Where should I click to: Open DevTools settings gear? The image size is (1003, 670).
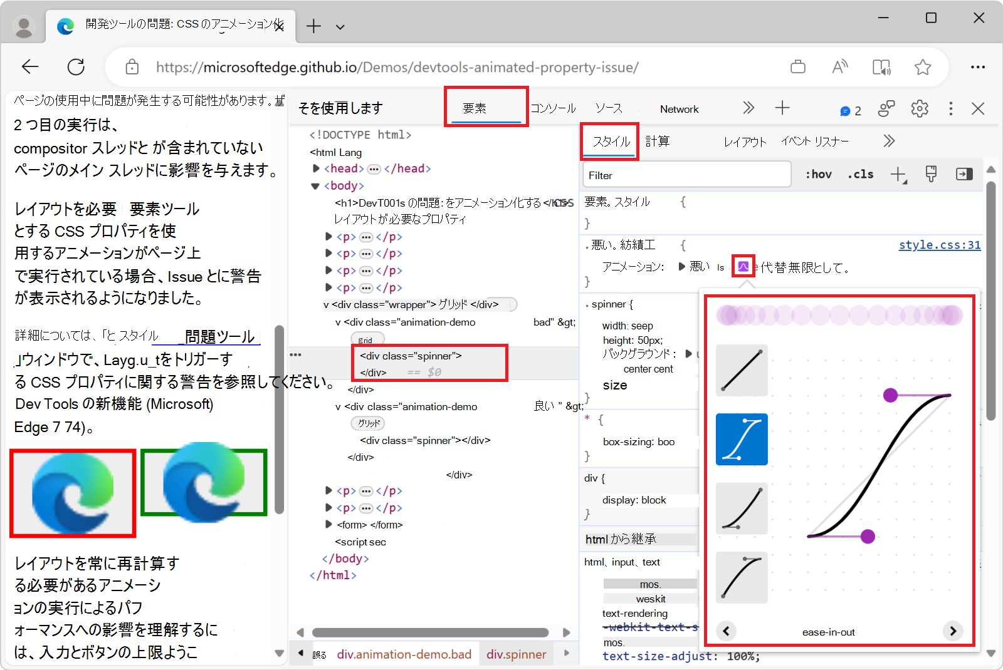click(919, 108)
